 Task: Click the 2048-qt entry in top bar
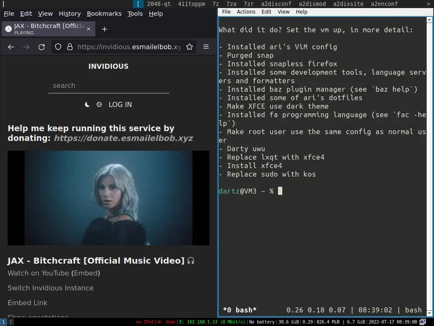(x=159, y=4)
